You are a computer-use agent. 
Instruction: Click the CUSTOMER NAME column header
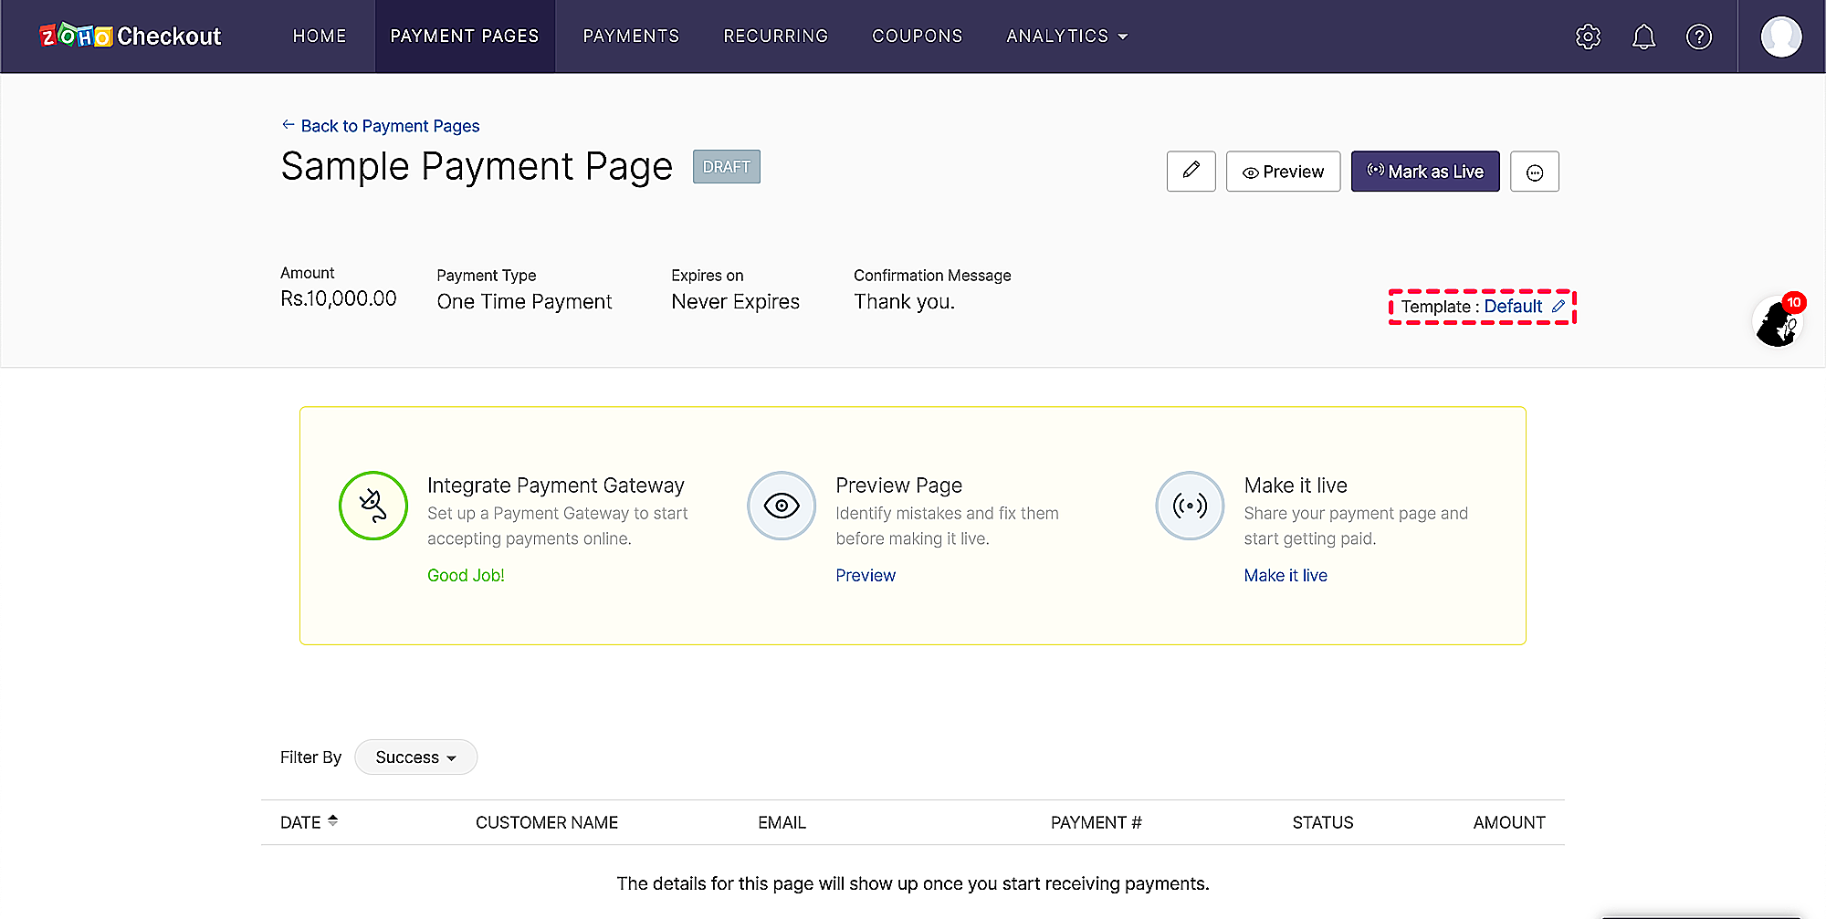pos(547,823)
